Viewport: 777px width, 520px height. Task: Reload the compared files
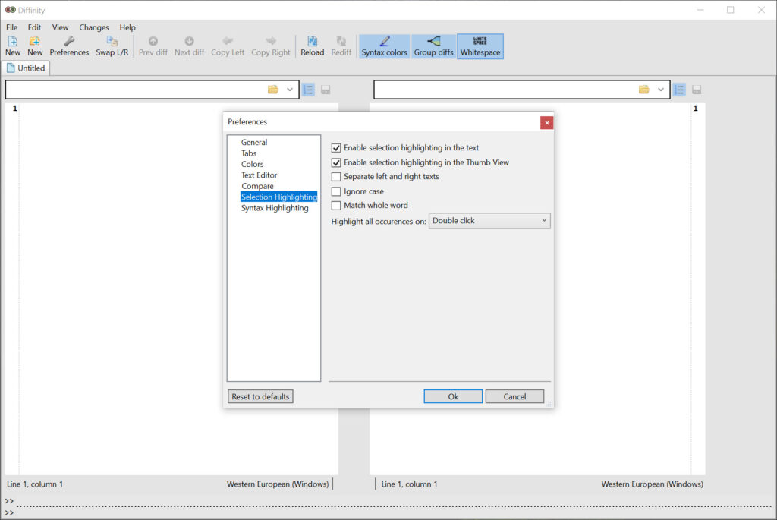coord(312,46)
